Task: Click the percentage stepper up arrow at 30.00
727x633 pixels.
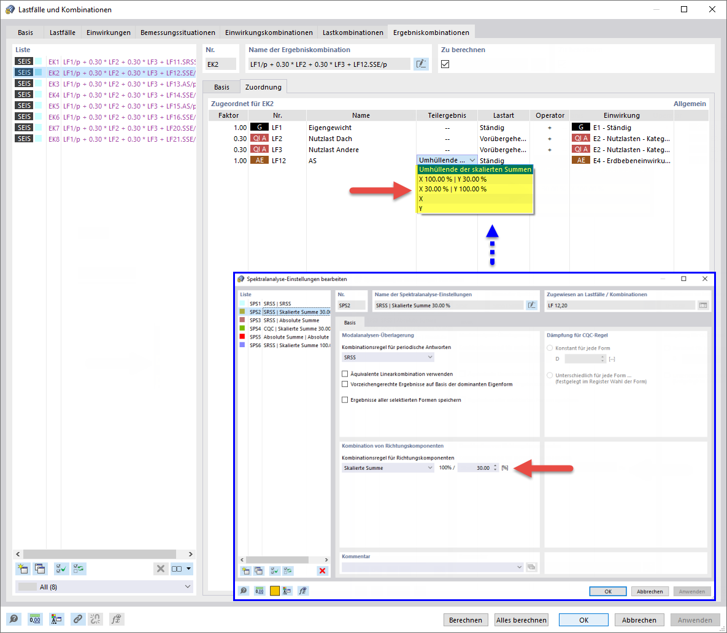Action: click(495, 466)
